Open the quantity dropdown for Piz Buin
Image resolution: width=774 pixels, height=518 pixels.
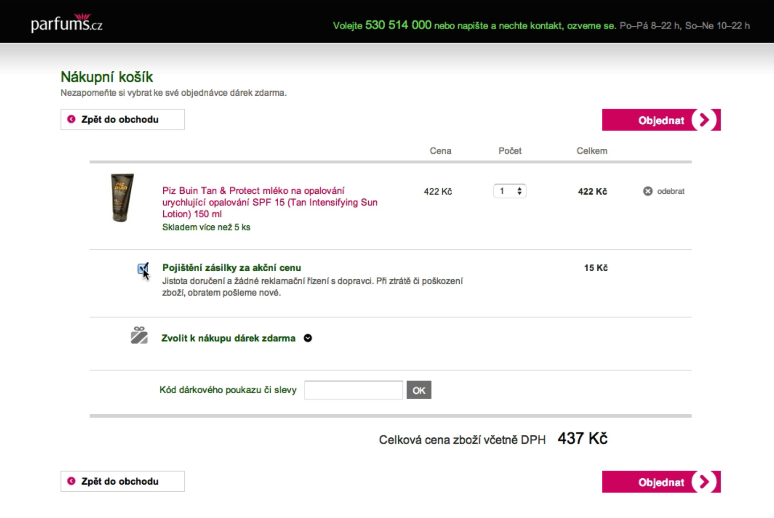[510, 191]
